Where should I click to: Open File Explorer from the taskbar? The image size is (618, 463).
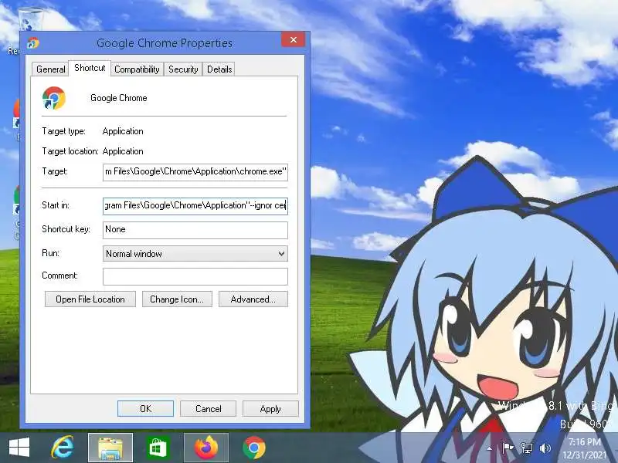[x=110, y=448]
